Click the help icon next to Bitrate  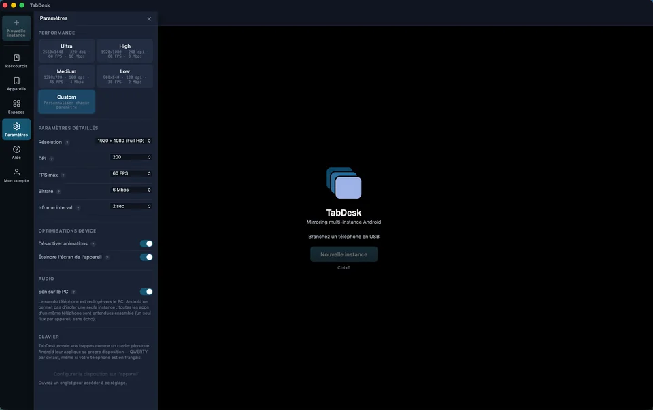tap(58, 192)
